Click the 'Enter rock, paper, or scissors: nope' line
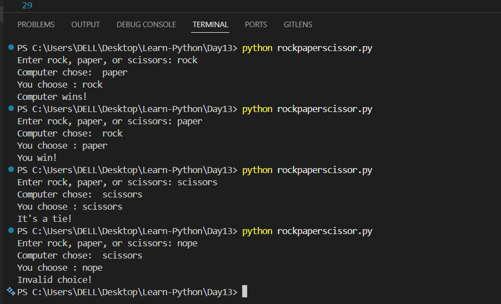This screenshot has height=304, width=501. 107,244
